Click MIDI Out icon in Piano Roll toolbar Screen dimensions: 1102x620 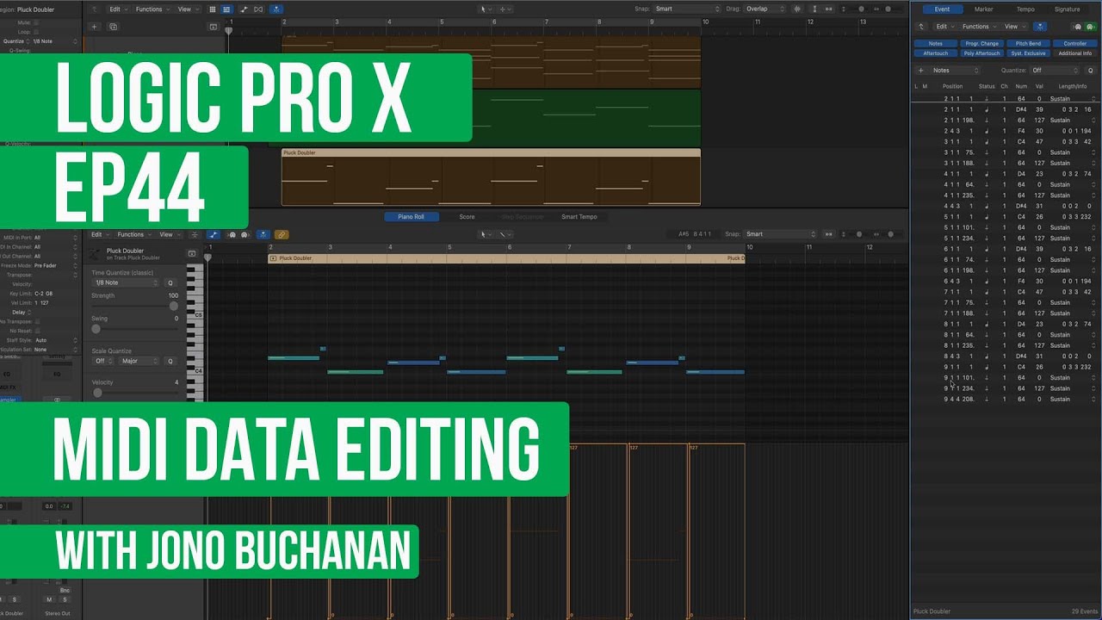(244, 234)
